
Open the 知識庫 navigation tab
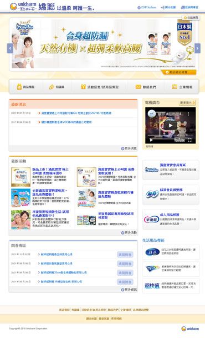coord(57,87)
